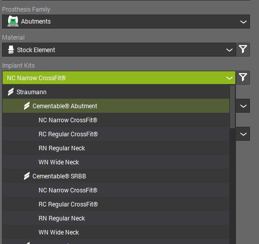259x244 pixels.
Task: Select RC Regular CrossFit under Cementable Abutment
Action: [x=116, y=134]
